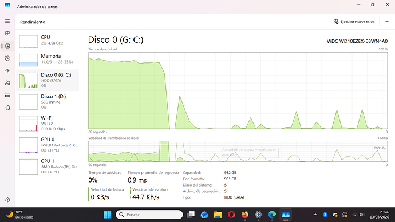Image resolution: width=395 pixels, height=222 pixels.
Task: Click the 932 GB capacity value
Action: click(230, 173)
